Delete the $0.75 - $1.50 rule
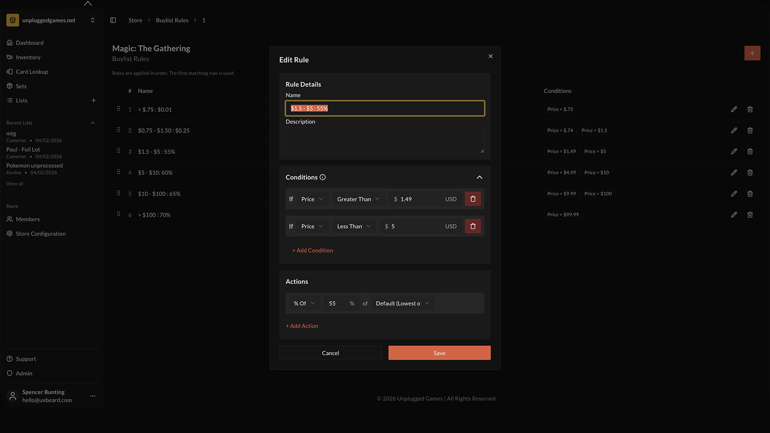Screen dimensions: 770x433 coord(750,130)
